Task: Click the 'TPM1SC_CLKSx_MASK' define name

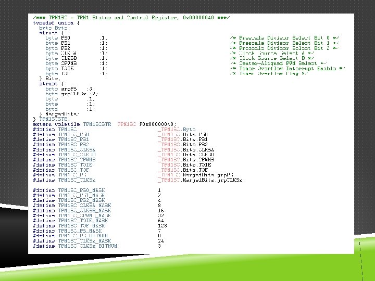Action: (x=84, y=241)
